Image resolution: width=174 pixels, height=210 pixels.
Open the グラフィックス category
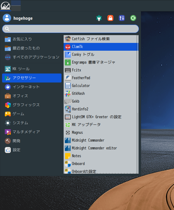click(32, 105)
